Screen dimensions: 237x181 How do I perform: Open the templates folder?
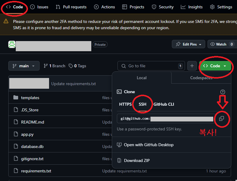[30, 98]
